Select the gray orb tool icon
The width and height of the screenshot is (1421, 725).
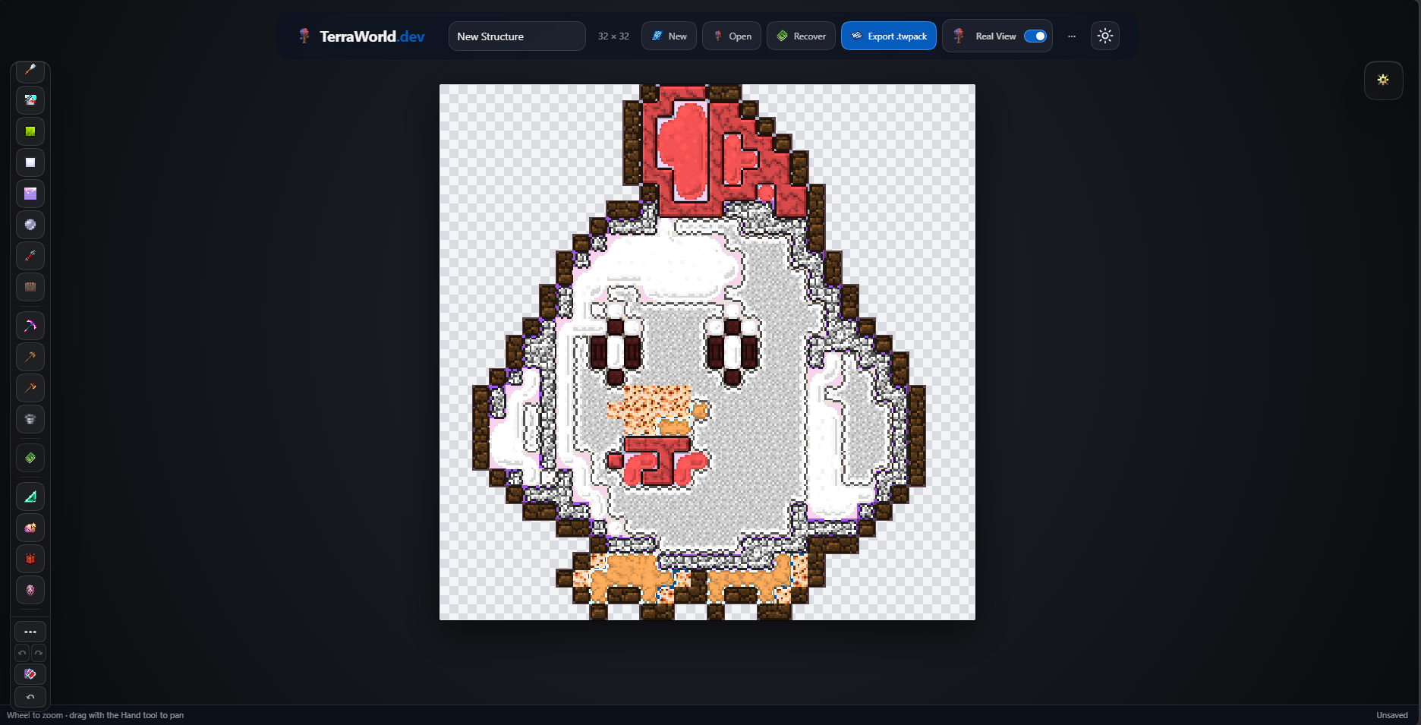click(30, 225)
